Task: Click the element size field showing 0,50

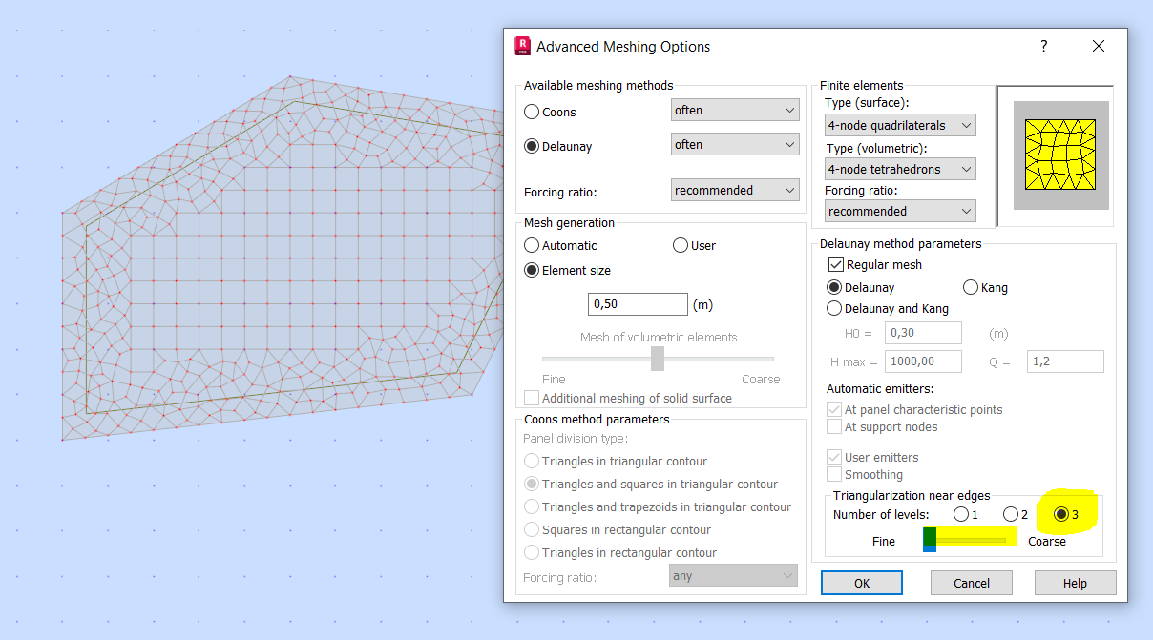Action: pos(638,303)
